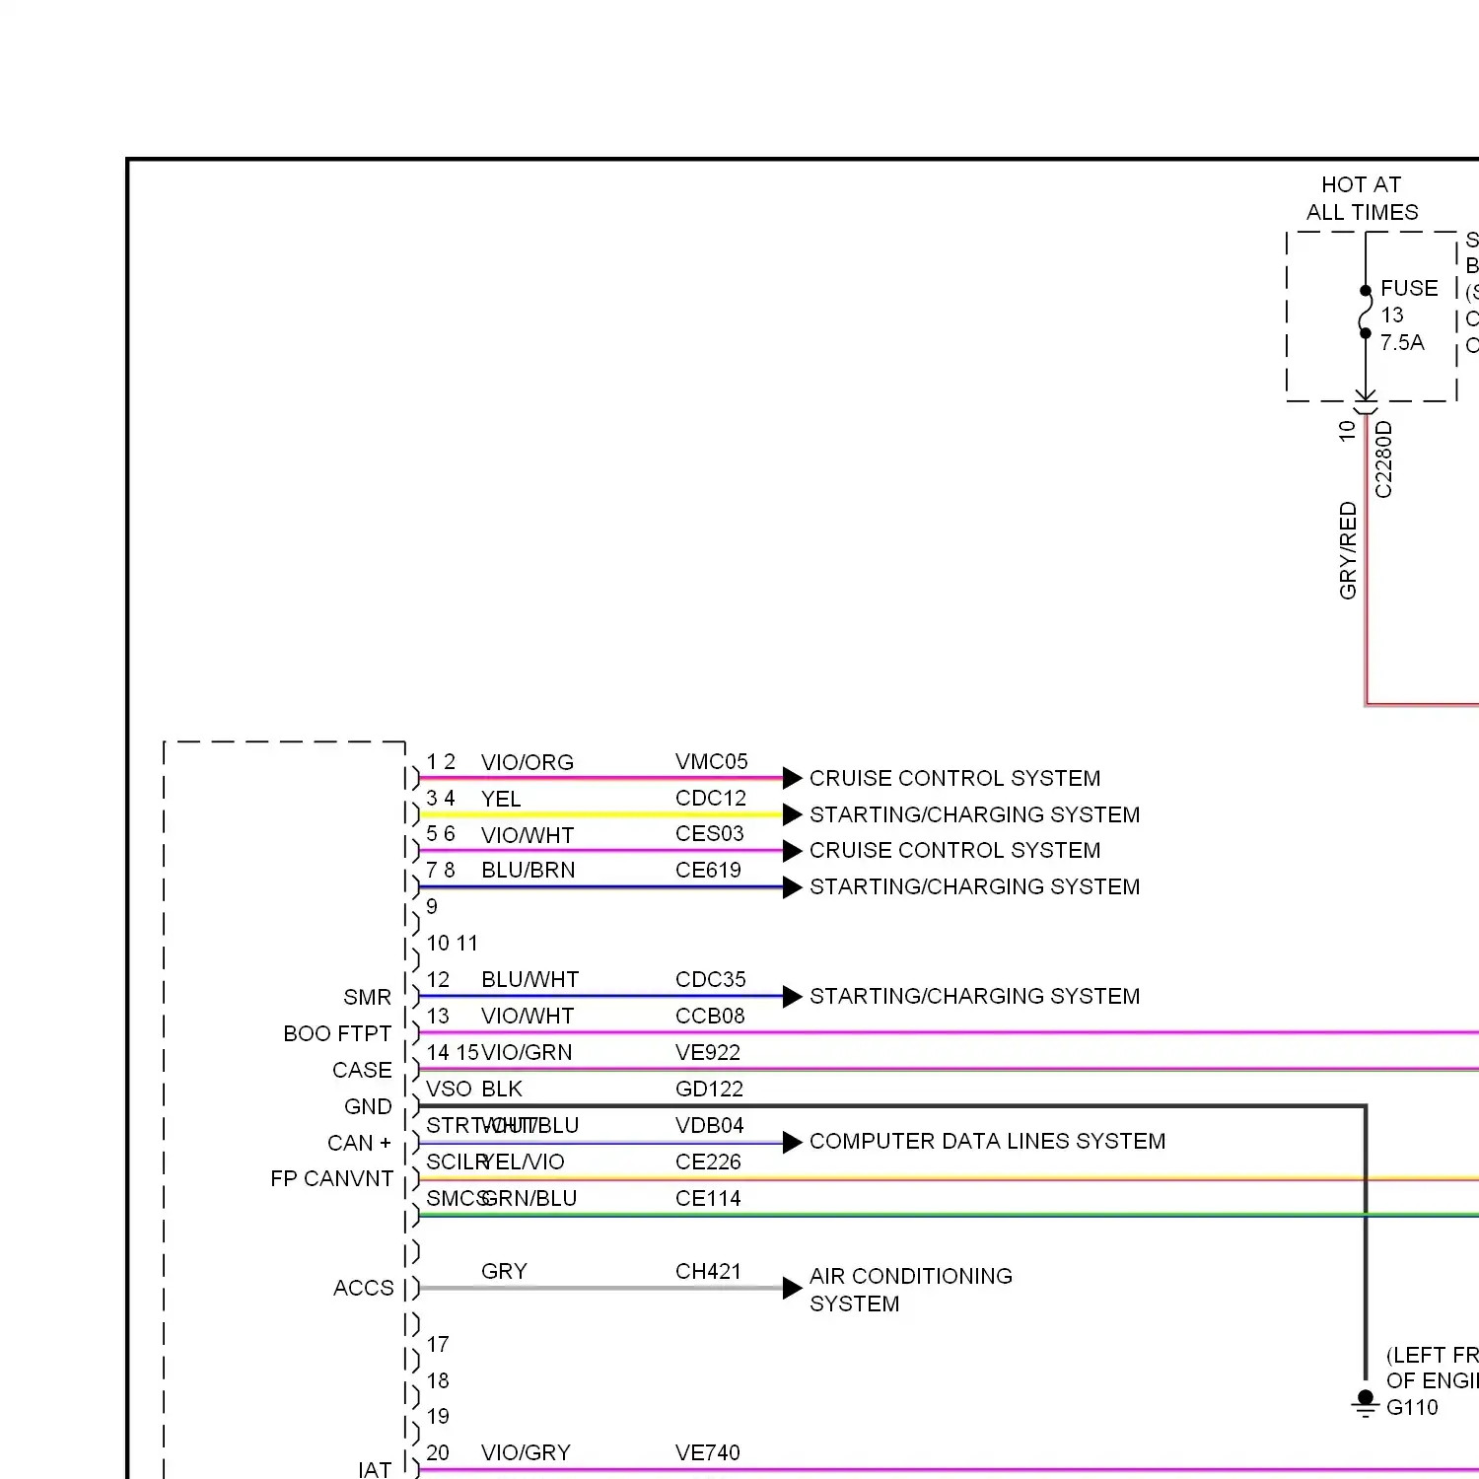This screenshot has height=1479, width=1479.
Task: Select circuit code VDB04
Action: pos(709,1125)
